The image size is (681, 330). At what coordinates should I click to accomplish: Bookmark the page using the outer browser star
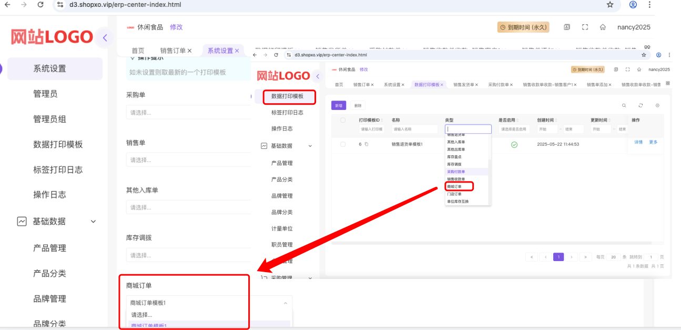[x=610, y=5]
